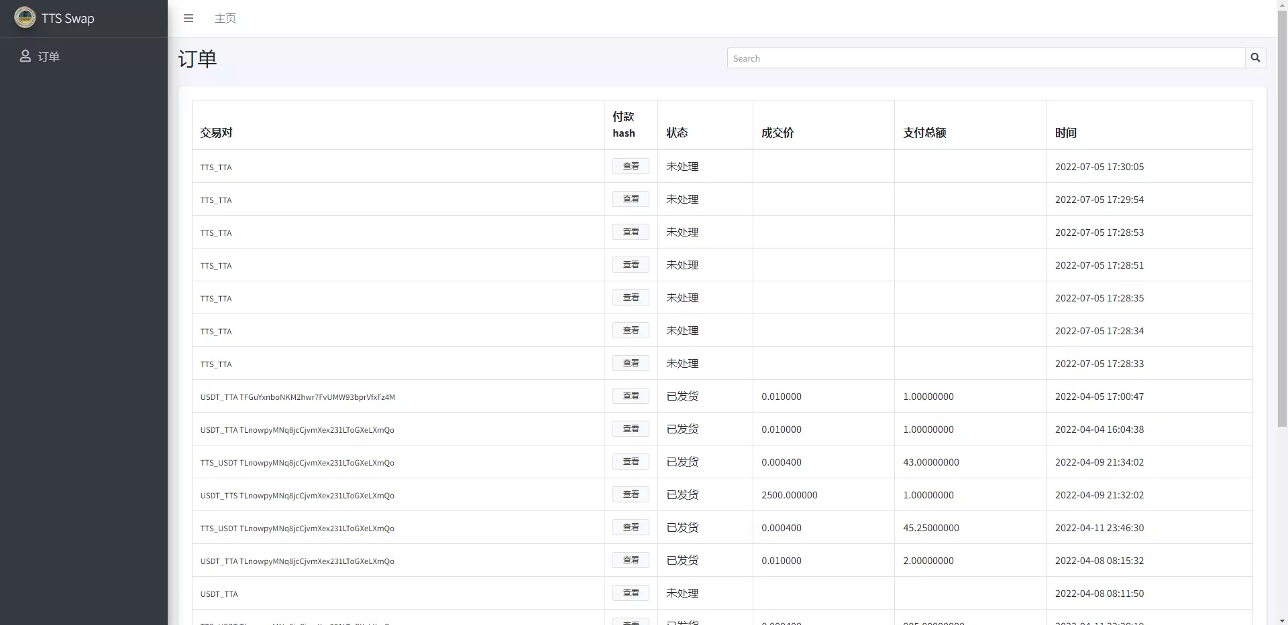Viewport: 1288px width, 625px height.
Task: Select the search magnifier icon
Action: tap(1255, 58)
